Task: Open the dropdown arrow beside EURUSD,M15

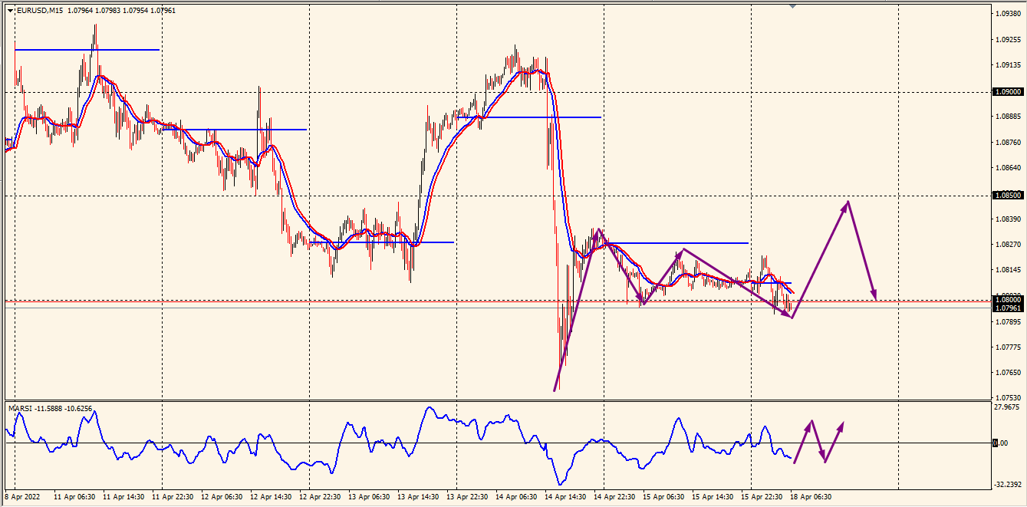Action: (10, 11)
